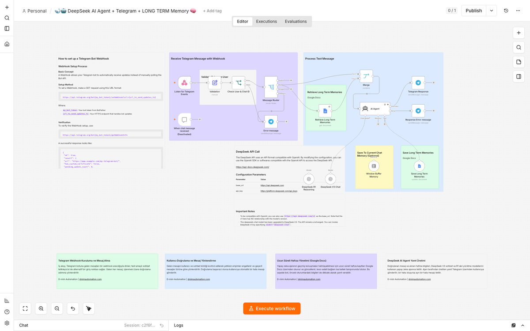
Task: Click the create new plus icon in left sidebar
Action: click(7, 8)
